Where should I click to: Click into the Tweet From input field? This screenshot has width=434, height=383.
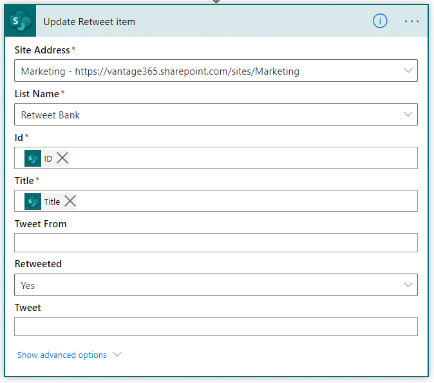pos(216,243)
